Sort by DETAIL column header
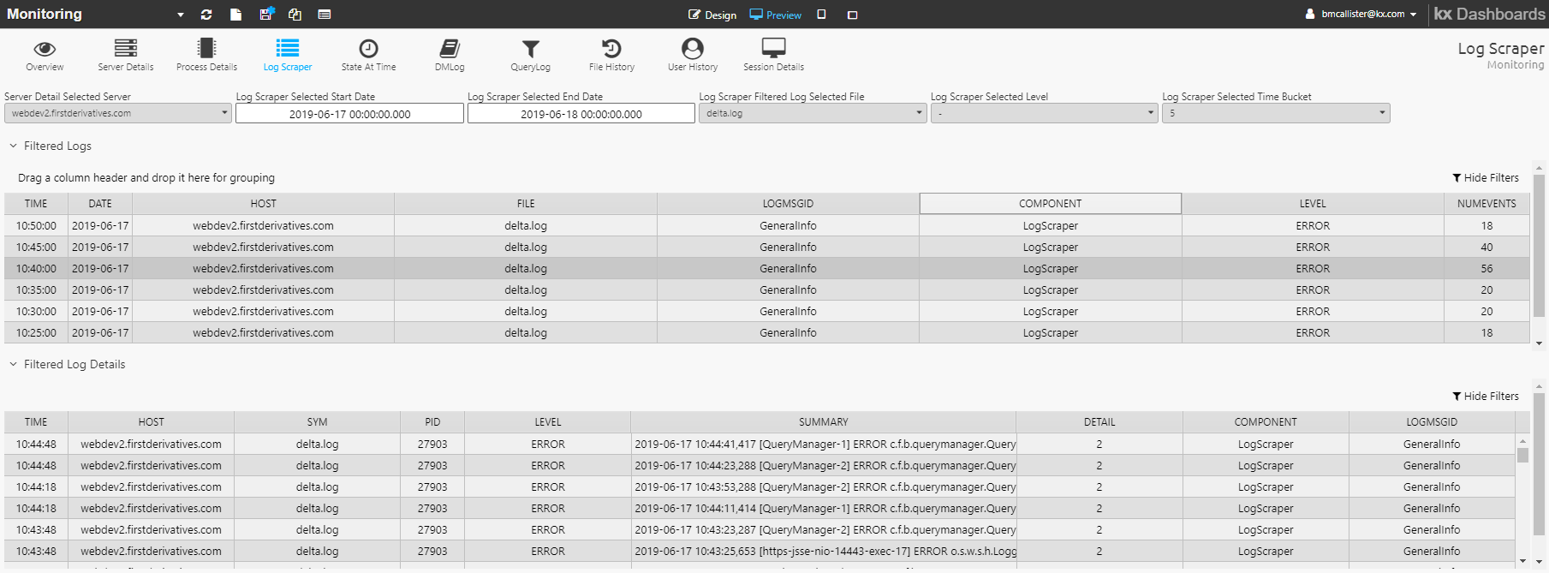1549x573 pixels. (1099, 422)
